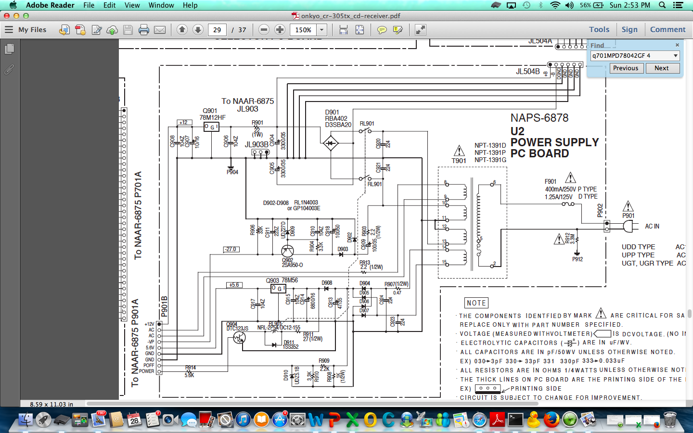
Task: Print the document using printer icon
Action: click(144, 30)
